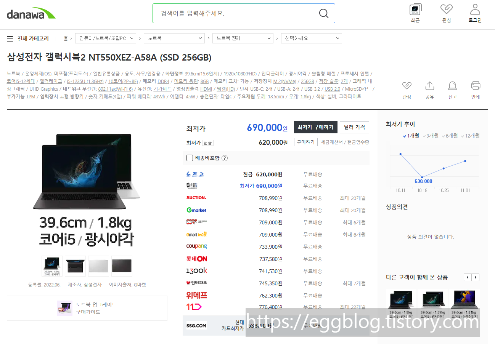Viewport: 495px width, 352px height.
Task: Select 3개월 price trend period
Action: [x=430, y=136]
